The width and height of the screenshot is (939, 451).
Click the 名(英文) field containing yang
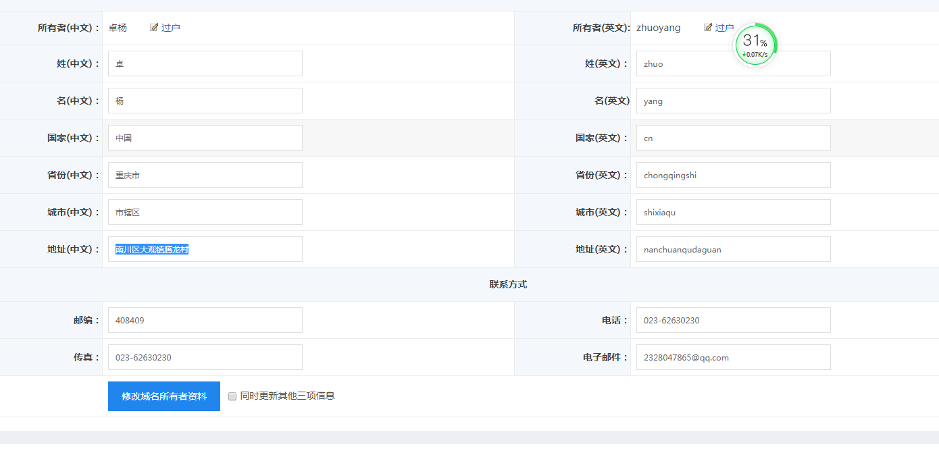click(733, 101)
